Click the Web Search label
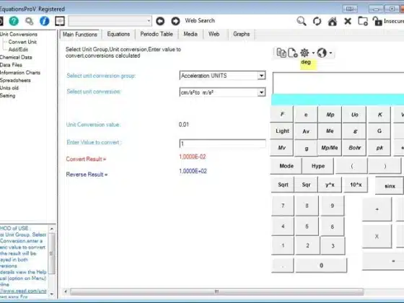 (200, 21)
